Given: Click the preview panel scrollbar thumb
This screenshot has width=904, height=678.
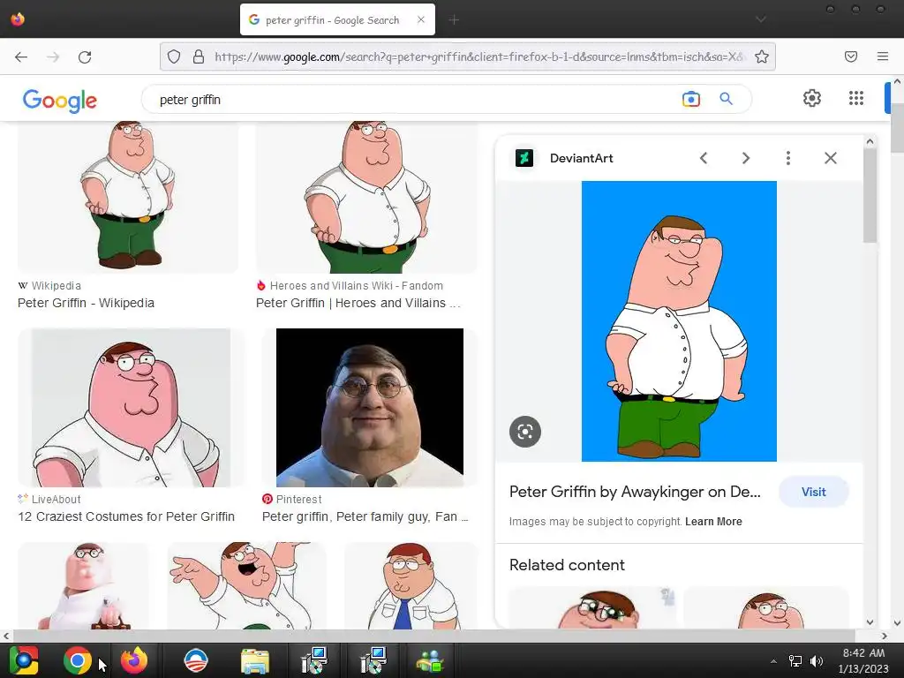Looking at the screenshot, I should (x=870, y=196).
